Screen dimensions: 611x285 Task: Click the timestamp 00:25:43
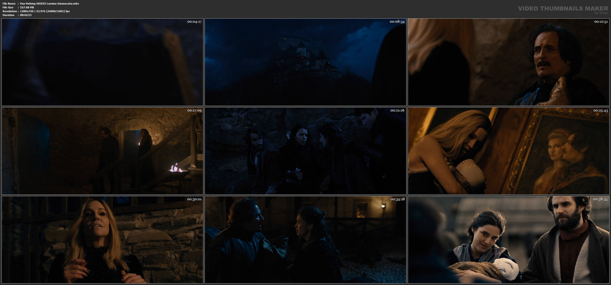(x=600, y=111)
